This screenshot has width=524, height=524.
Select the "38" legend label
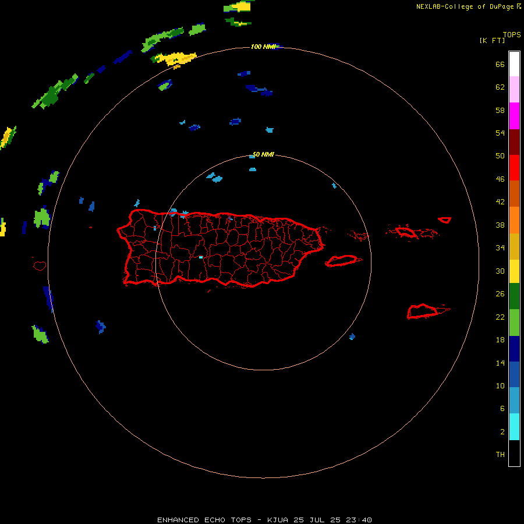500,225
